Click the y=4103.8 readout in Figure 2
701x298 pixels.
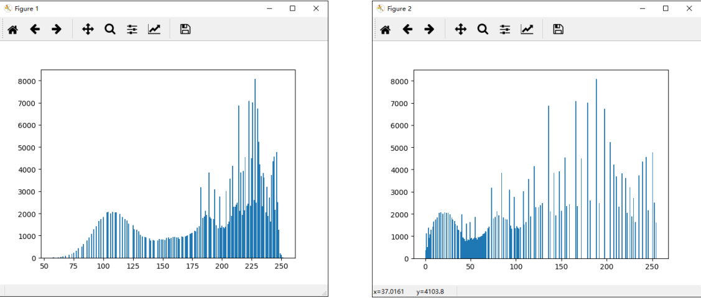click(x=430, y=292)
